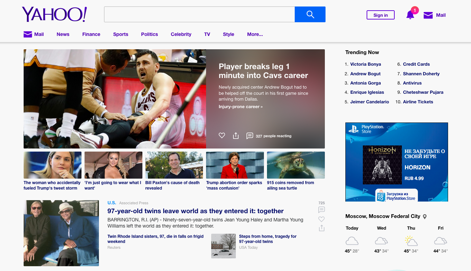Screen dimensions: 471x271
Task: Click the location pin next to Moscow
Action: click(425, 217)
